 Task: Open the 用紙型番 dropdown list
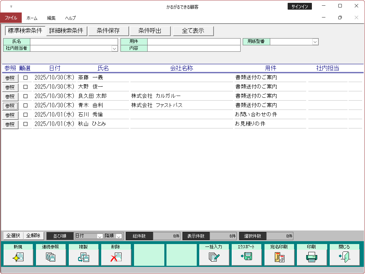[315, 42]
